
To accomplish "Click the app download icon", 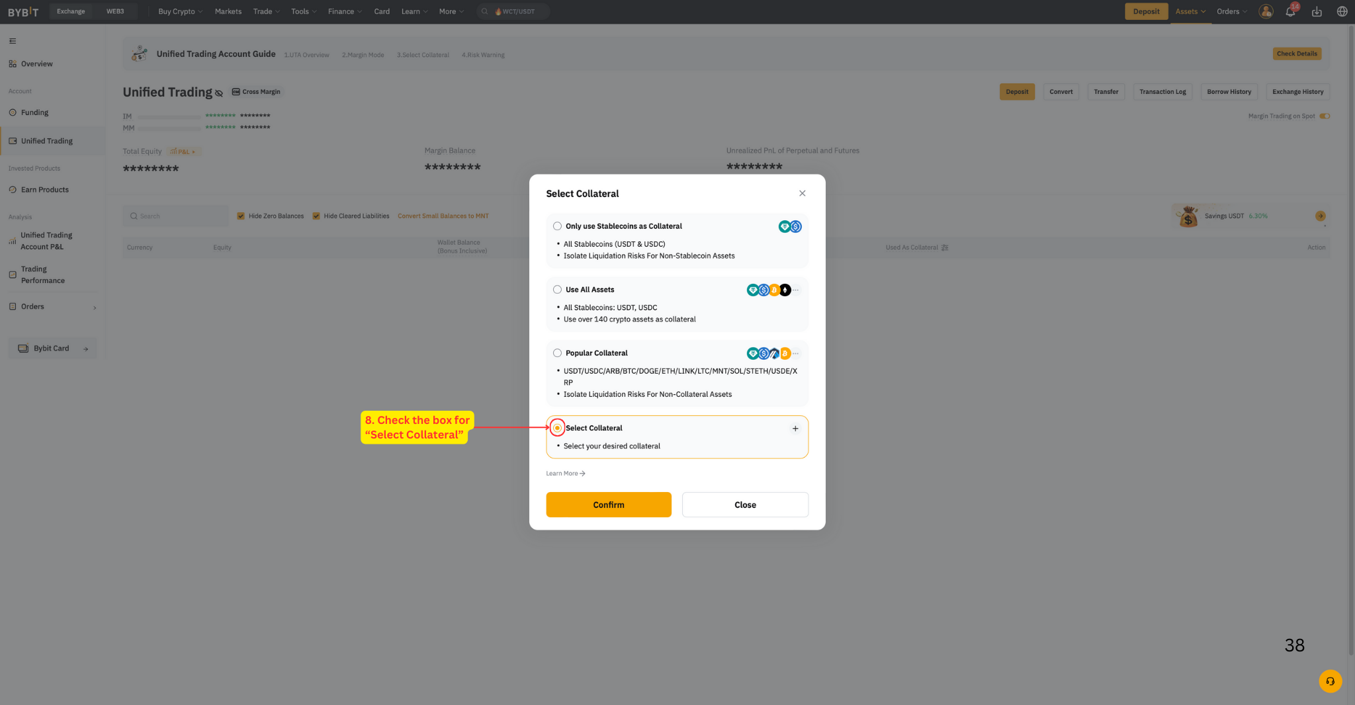I will (x=1317, y=11).
